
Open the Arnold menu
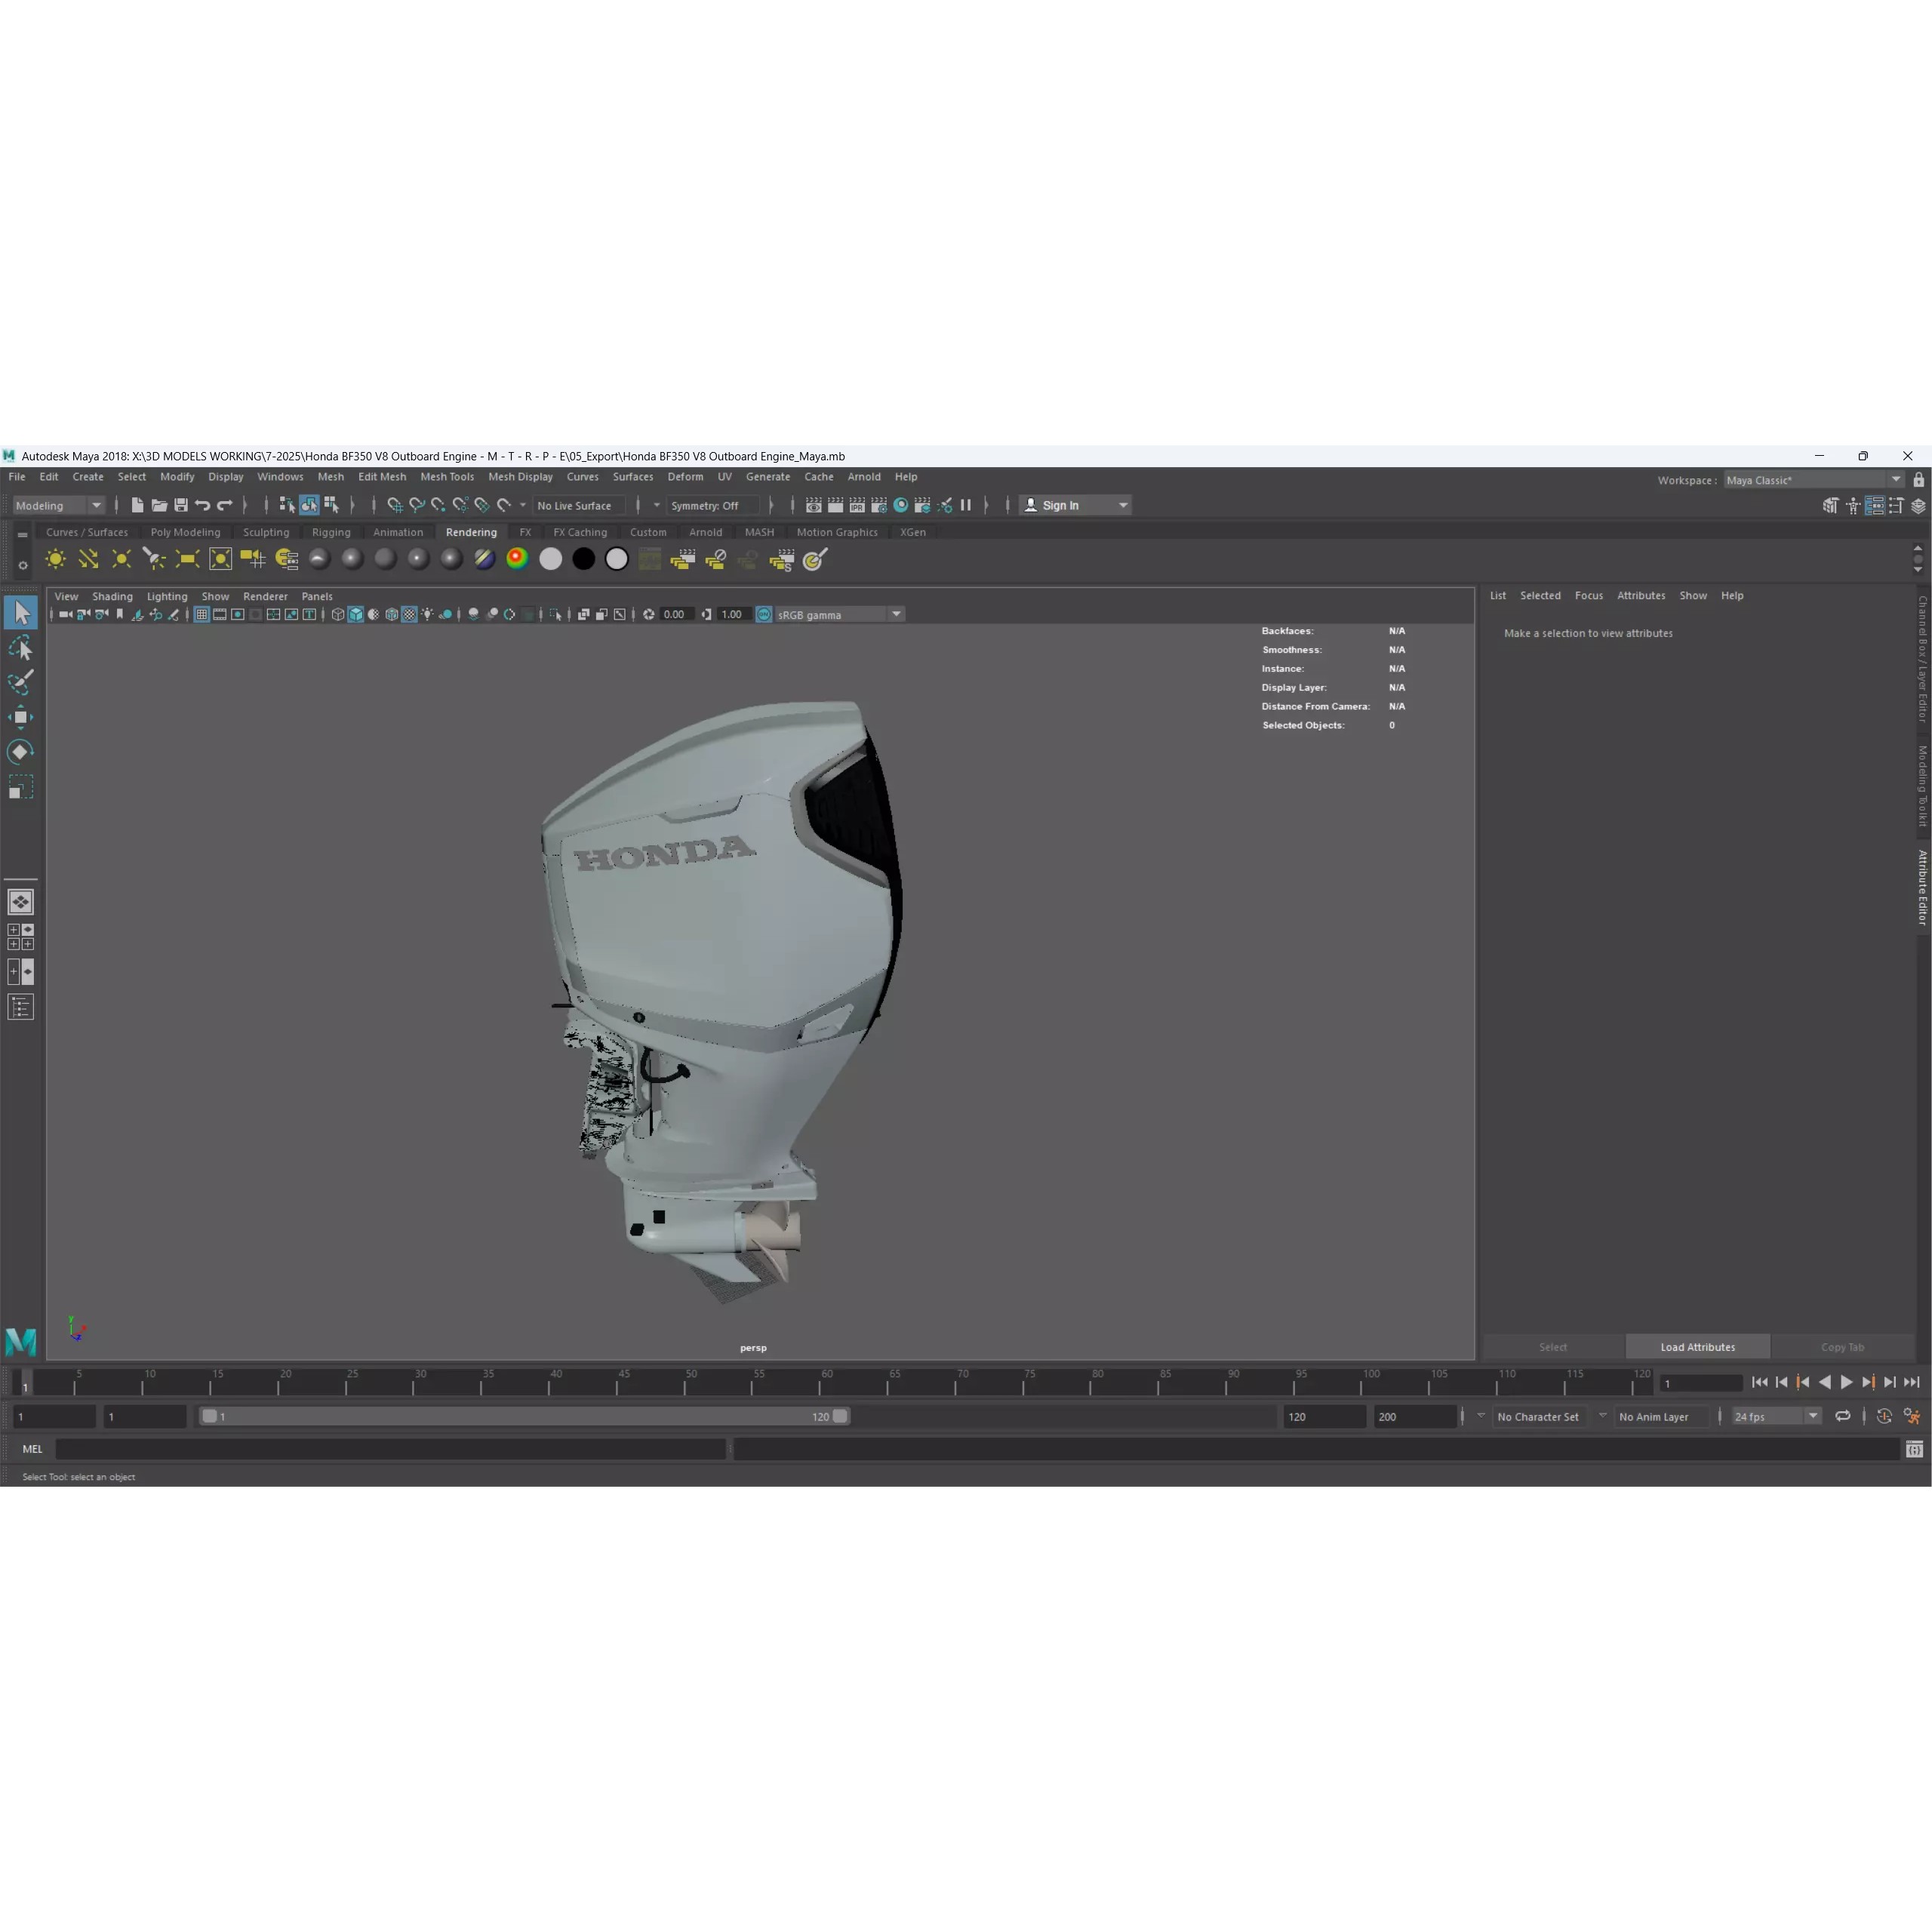[x=864, y=477]
